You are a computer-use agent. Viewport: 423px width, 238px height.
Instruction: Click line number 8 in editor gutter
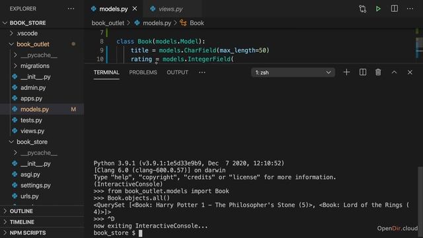(x=101, y=42)
